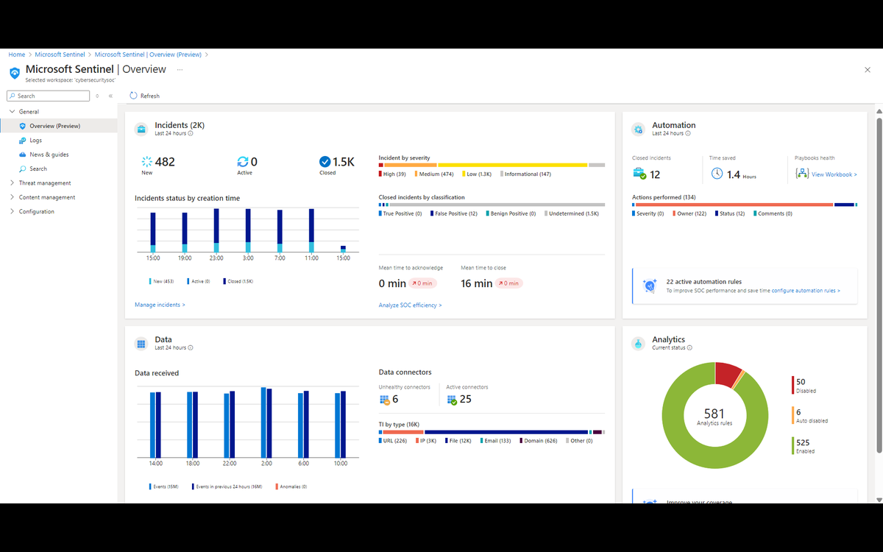Click the Undetermined (1.5K) classification legend
The height and width of the screenshot is (552, 883).
tap(572, 213)
